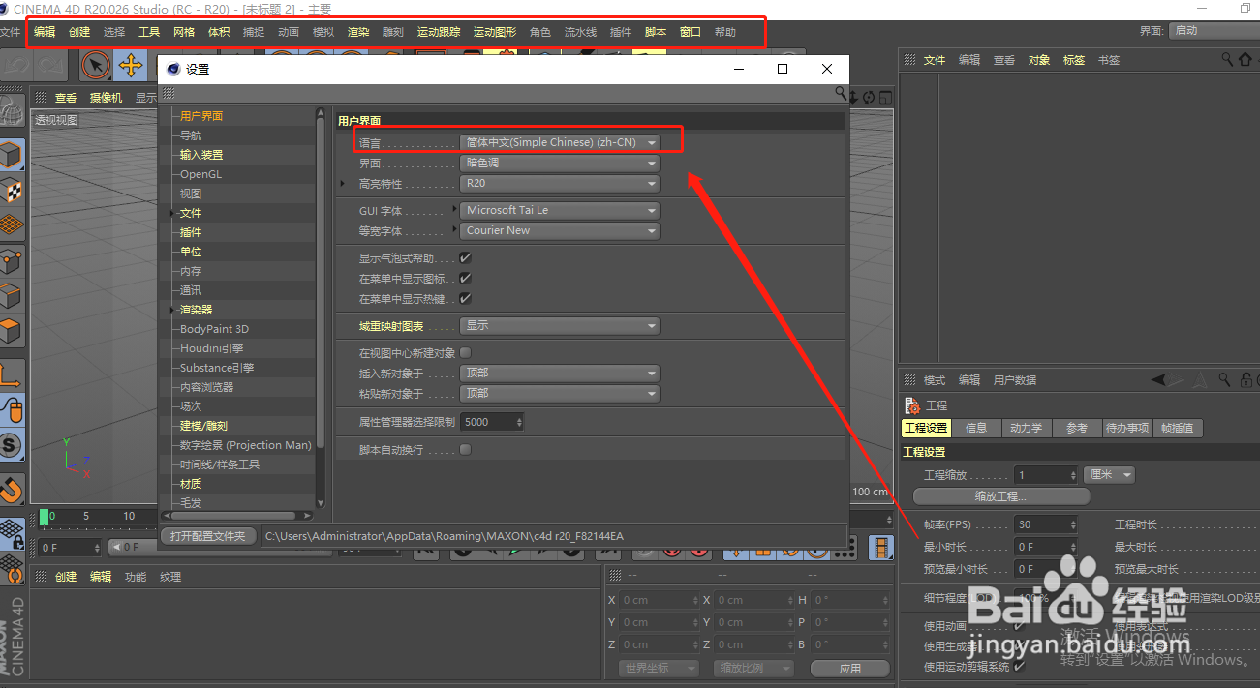Select 输入装置 in Settings category list
Image resolution: width=1260 pixels, height=688 pixels.
coord(201,155)
